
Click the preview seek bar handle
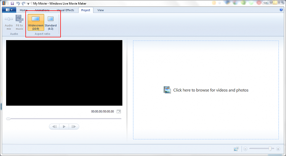8,119
